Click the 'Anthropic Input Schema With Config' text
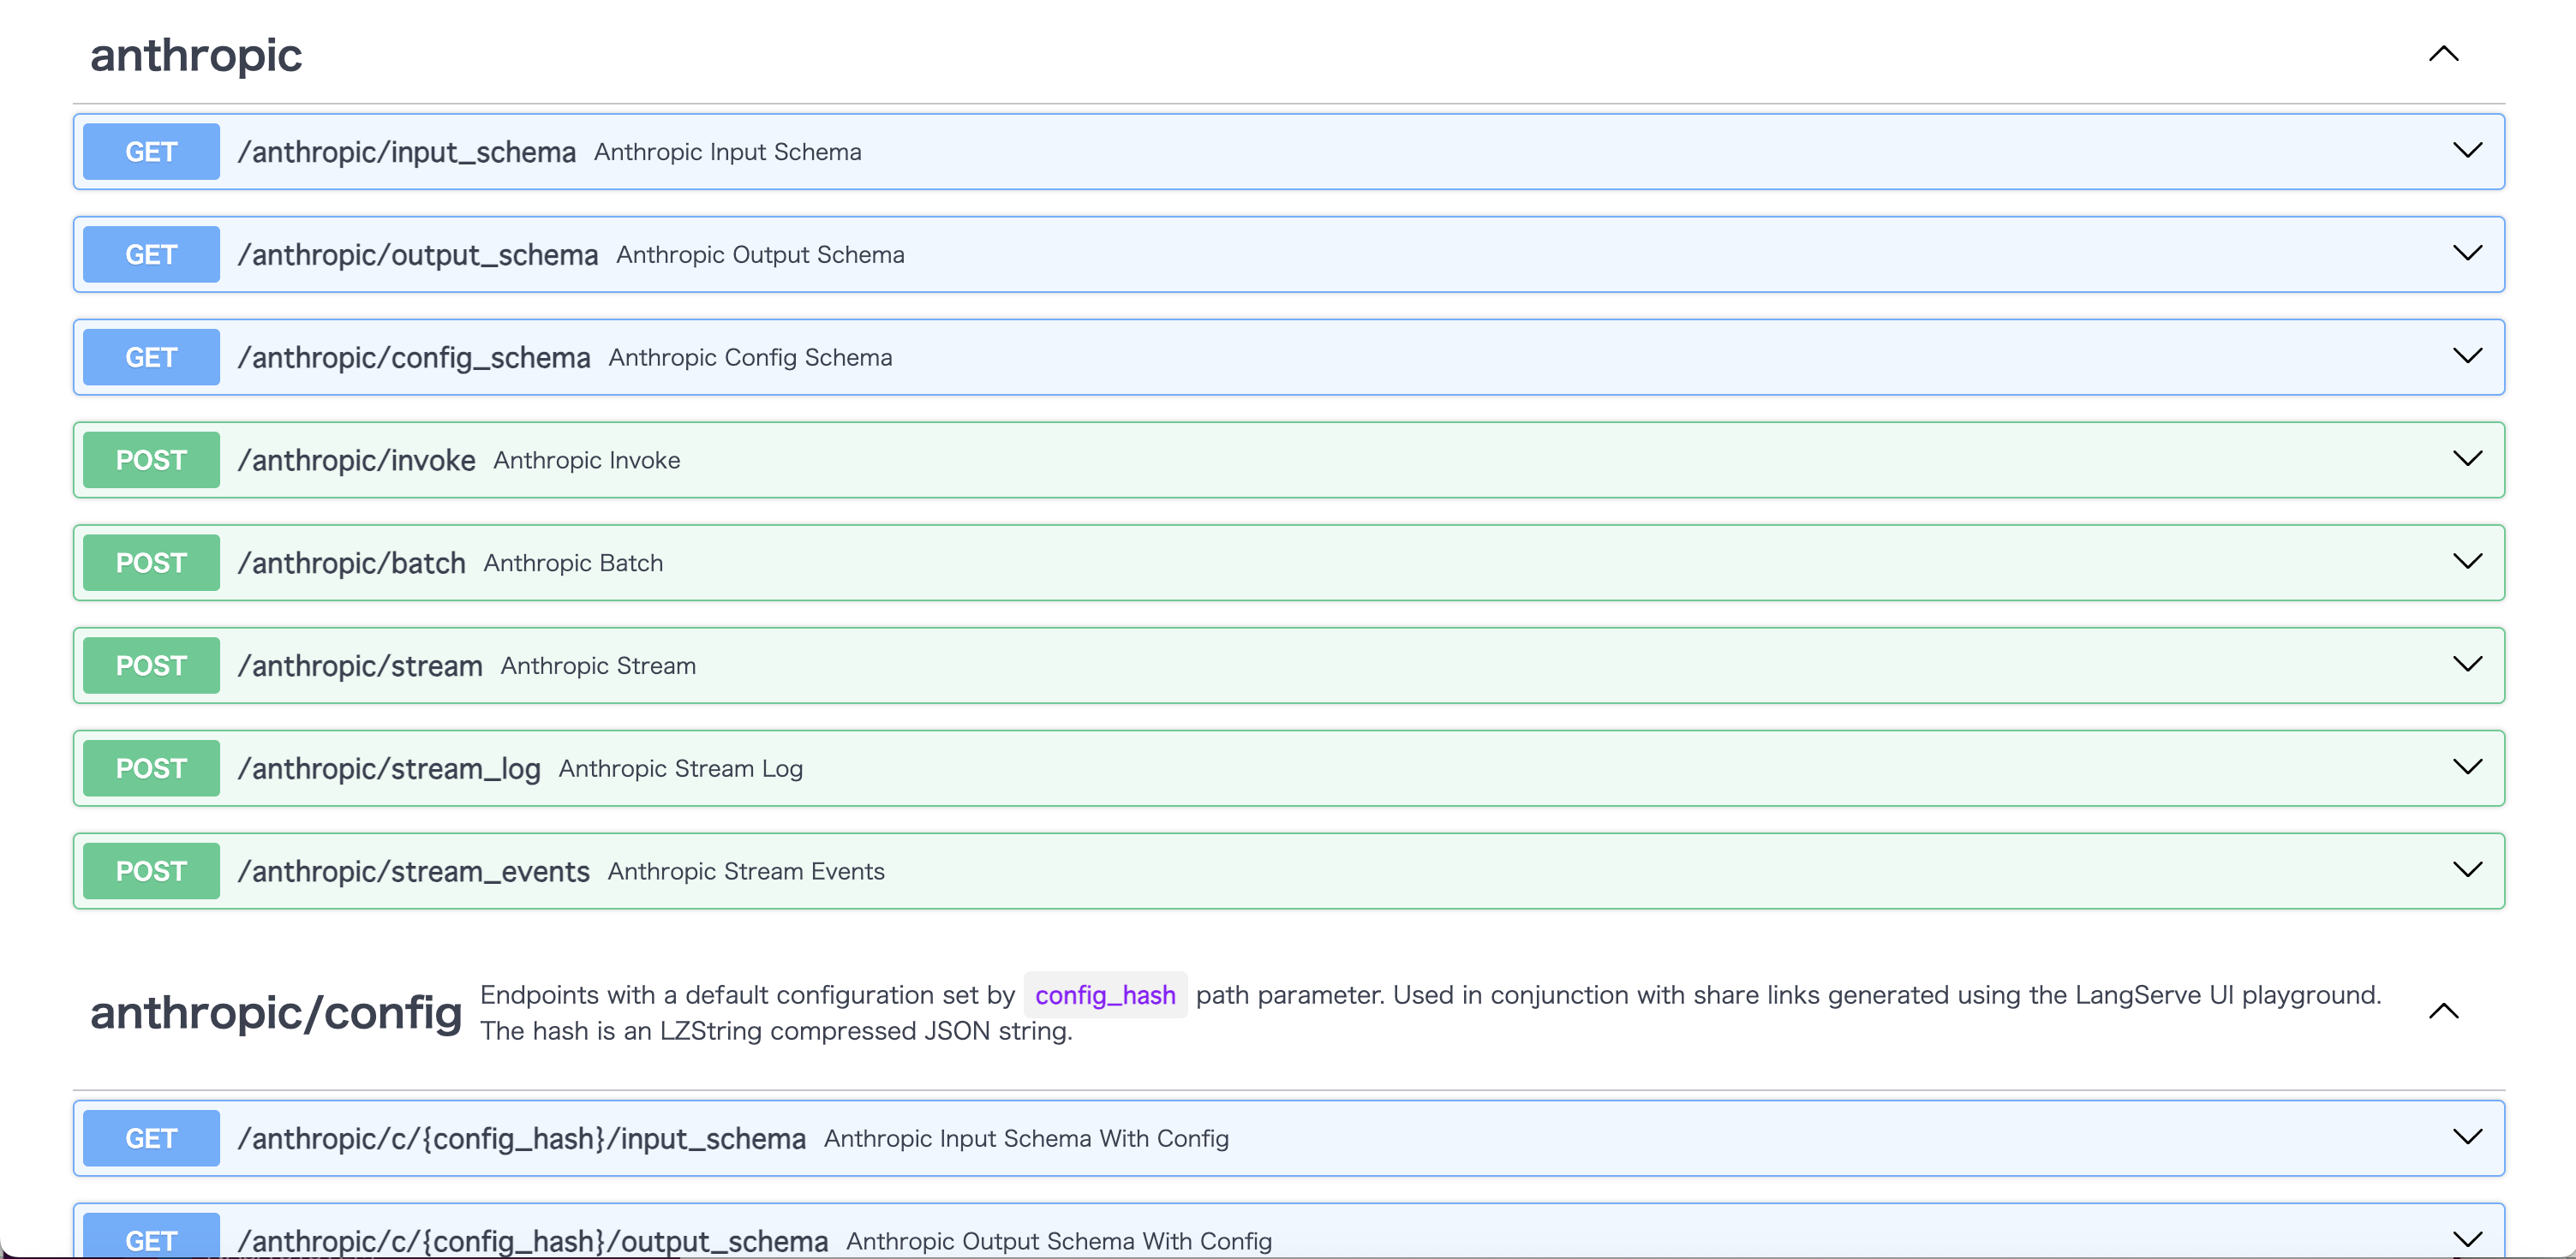 click(1026, 1139)
